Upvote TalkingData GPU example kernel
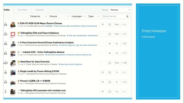Viewport: 184px width, 103px height. click(x=5, y=90)
